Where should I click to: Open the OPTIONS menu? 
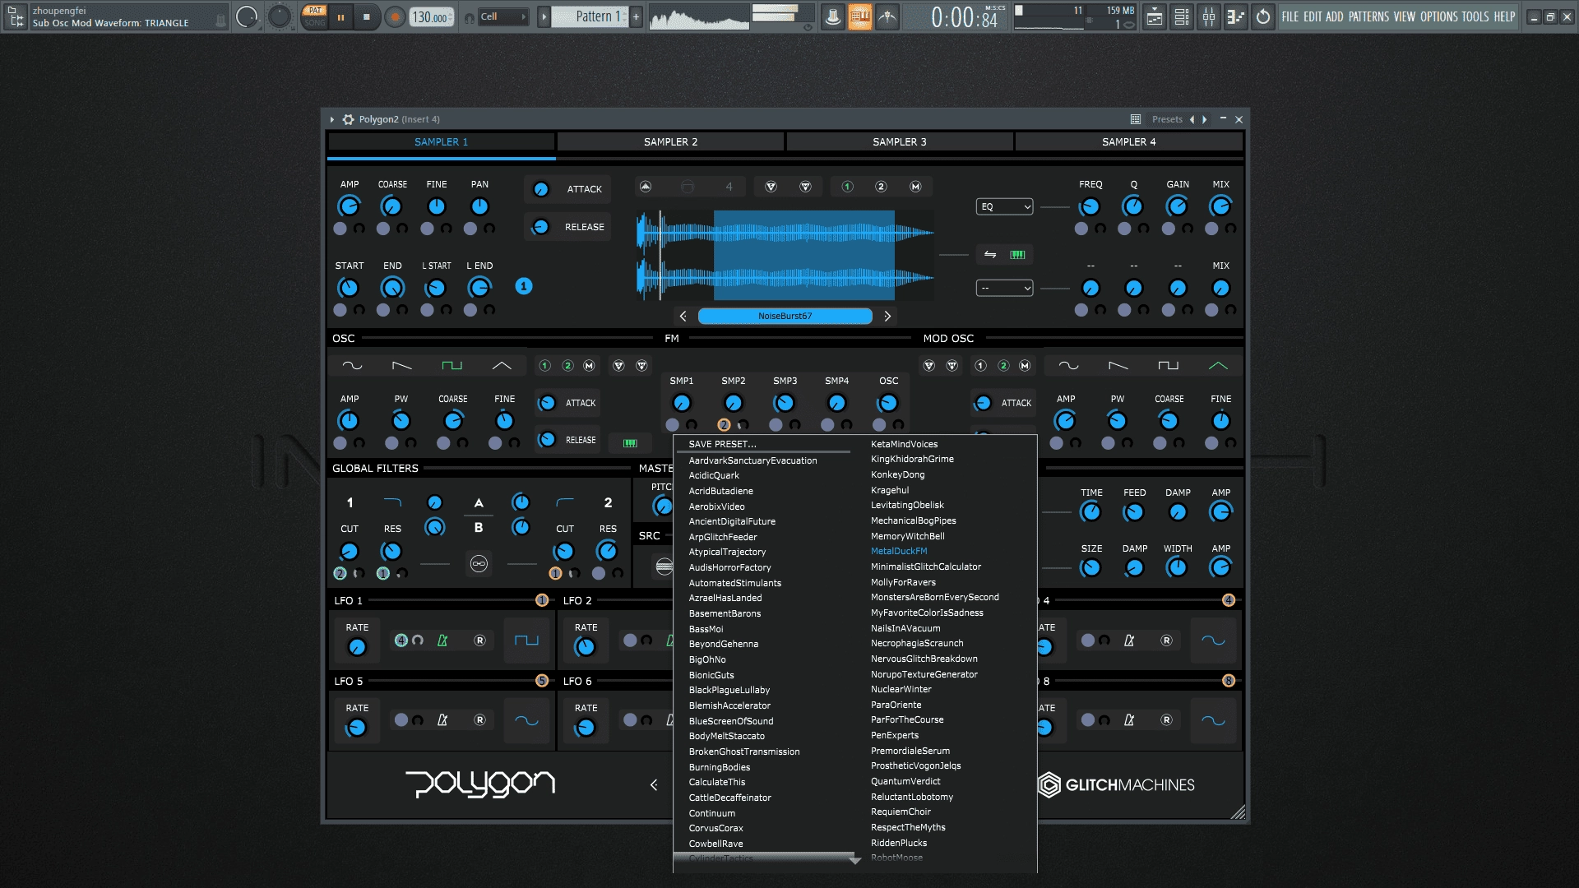[1439, 16]
